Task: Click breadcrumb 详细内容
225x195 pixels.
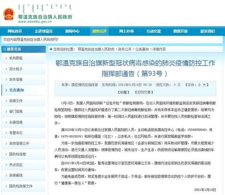Action: pyautogui.click(x=159, y=49)
